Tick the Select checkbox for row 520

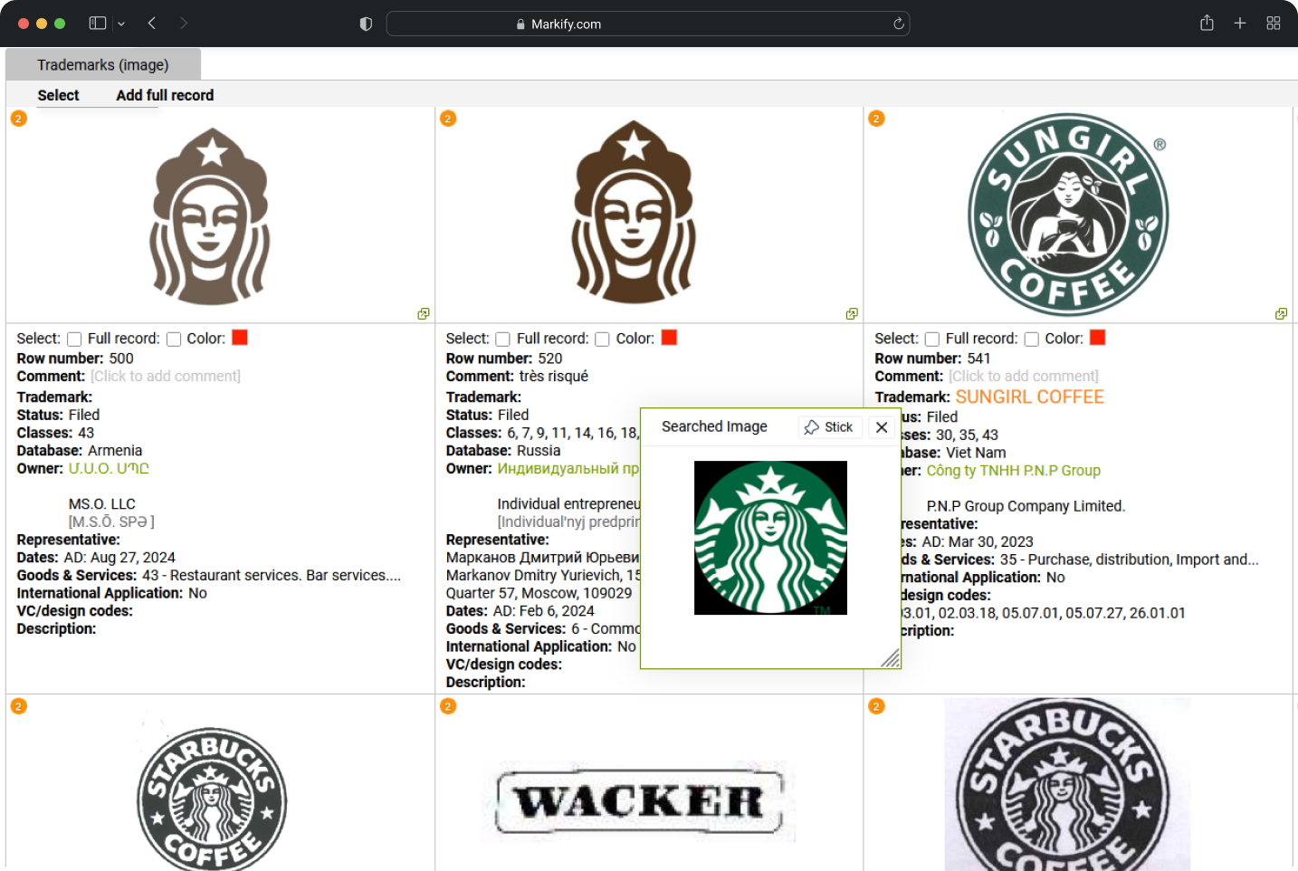(x=503, y=339)
